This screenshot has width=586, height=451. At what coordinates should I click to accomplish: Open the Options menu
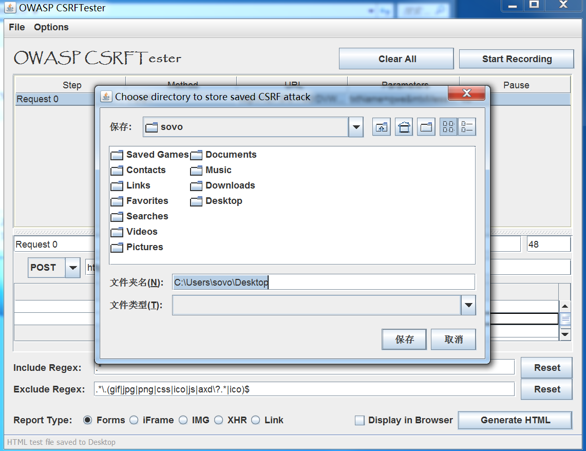pyautogui.click(x=51, y=27)
